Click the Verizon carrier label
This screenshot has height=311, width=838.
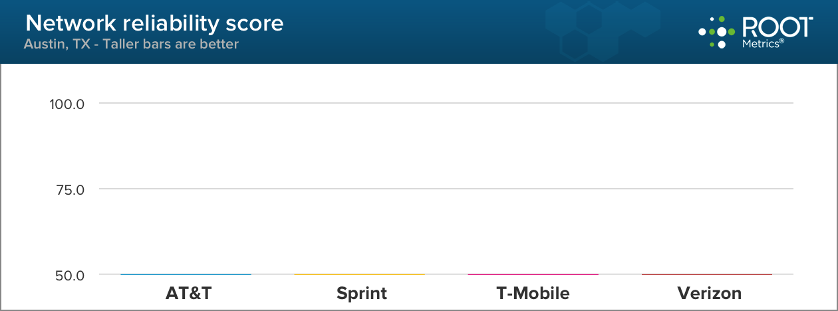(x=709, y=293)
